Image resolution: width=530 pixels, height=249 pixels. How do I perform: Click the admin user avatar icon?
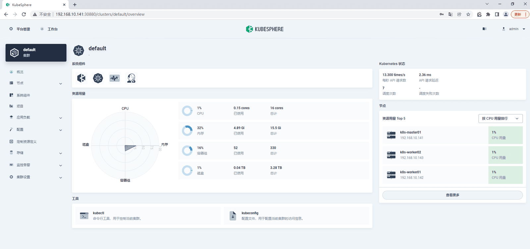pos(504,29)
